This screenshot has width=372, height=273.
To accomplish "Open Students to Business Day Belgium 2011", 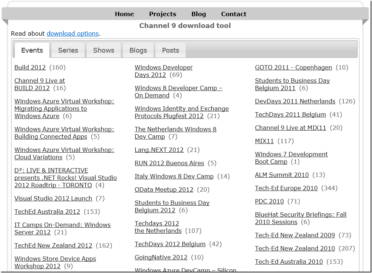I will (292, 84).
